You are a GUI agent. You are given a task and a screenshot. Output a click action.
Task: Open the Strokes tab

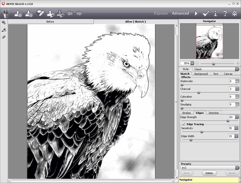click(186, 113)
